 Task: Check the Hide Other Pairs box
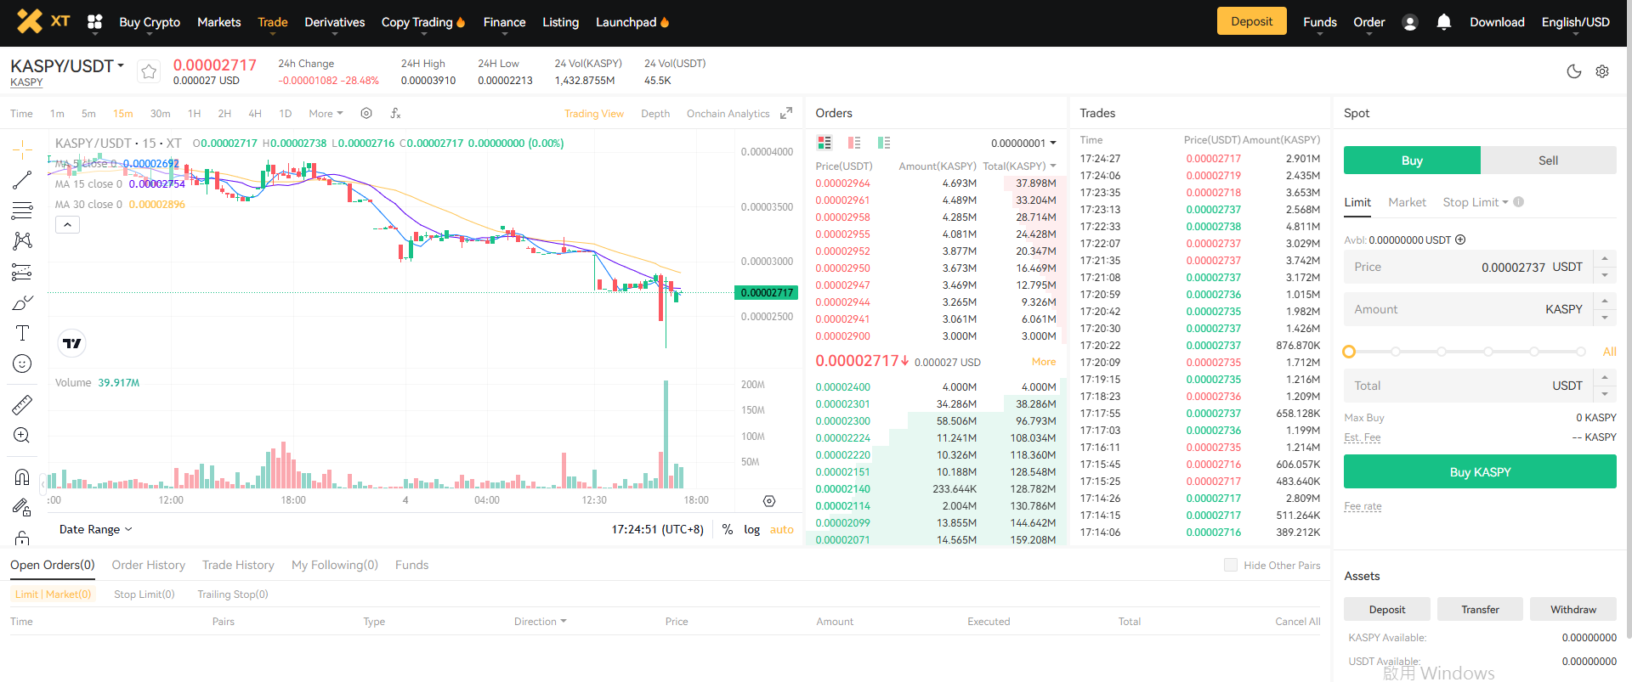coord(1231,565)
